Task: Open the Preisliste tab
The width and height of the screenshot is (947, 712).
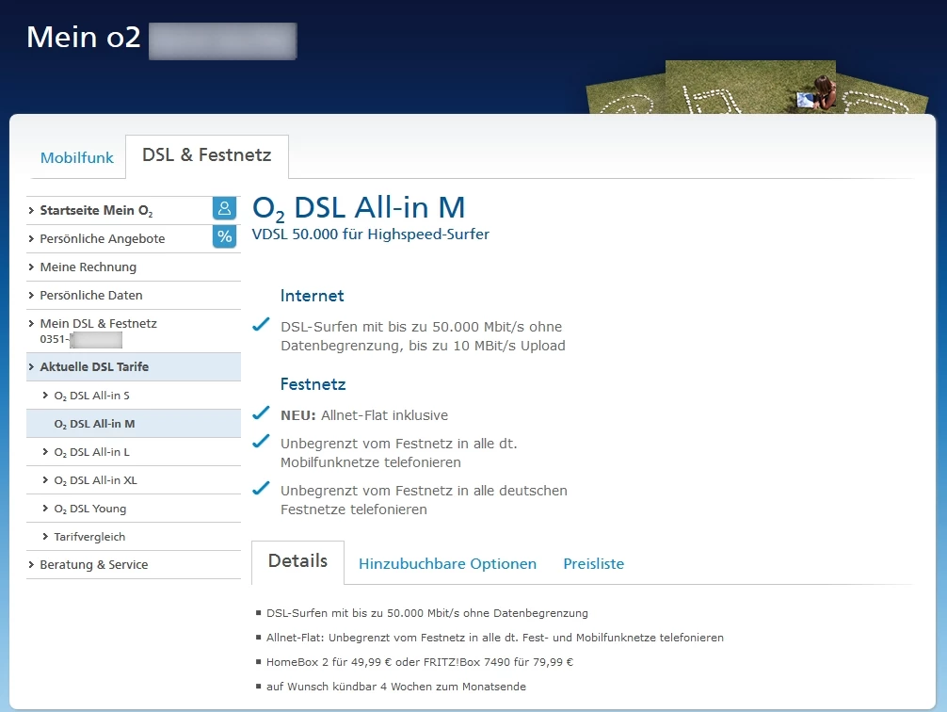Action: [594, 564]
